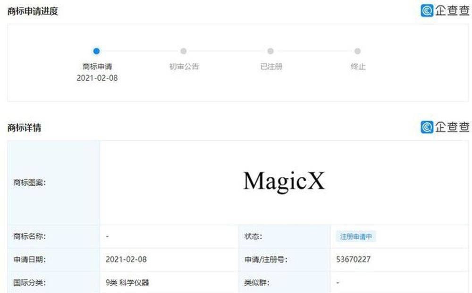
Task: Click the 商标详情 section heading
Action: (24, 127)
